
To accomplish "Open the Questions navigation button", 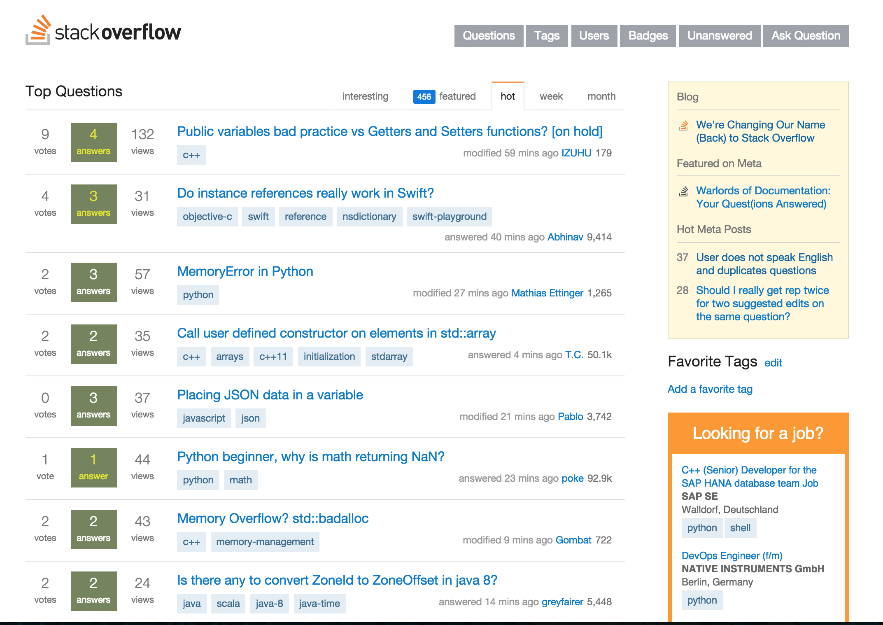I will (489, 36).
